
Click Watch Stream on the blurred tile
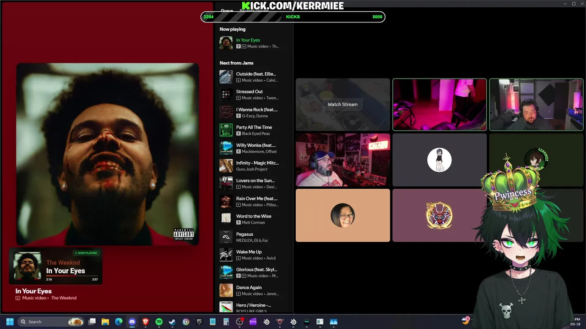(342, 104)
